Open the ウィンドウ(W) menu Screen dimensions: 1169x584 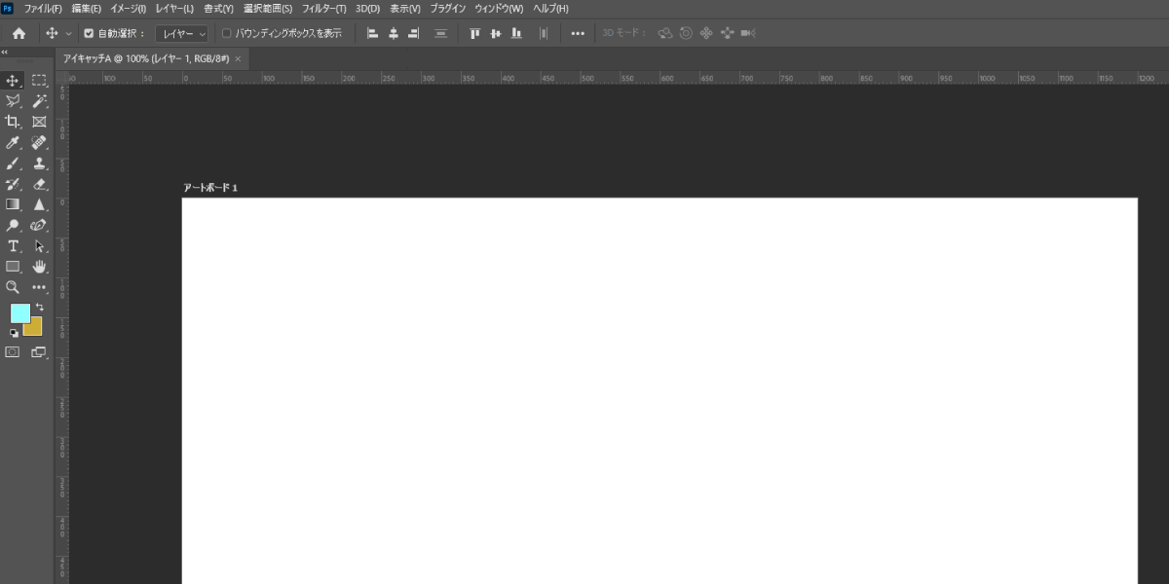point(499,8)
